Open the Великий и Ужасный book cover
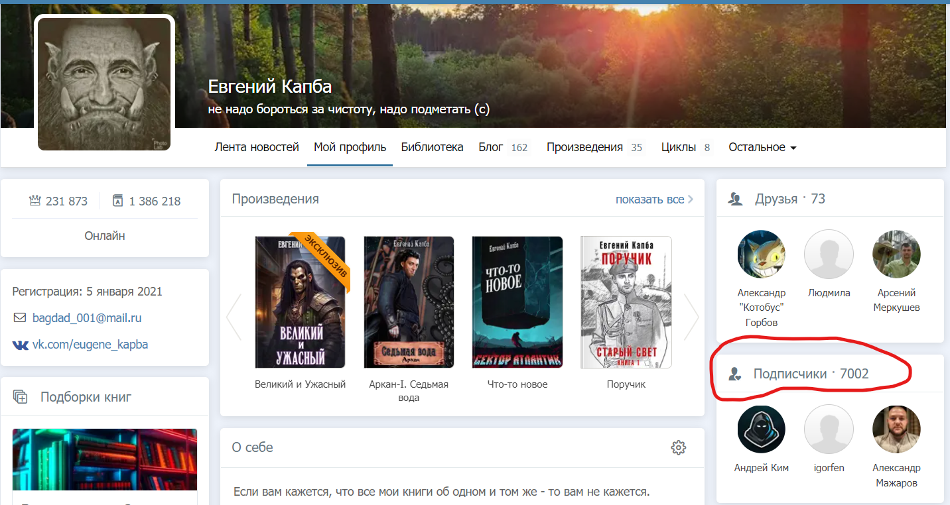The width and height of the screenshot is (950, 505). [x=301, y=302]
